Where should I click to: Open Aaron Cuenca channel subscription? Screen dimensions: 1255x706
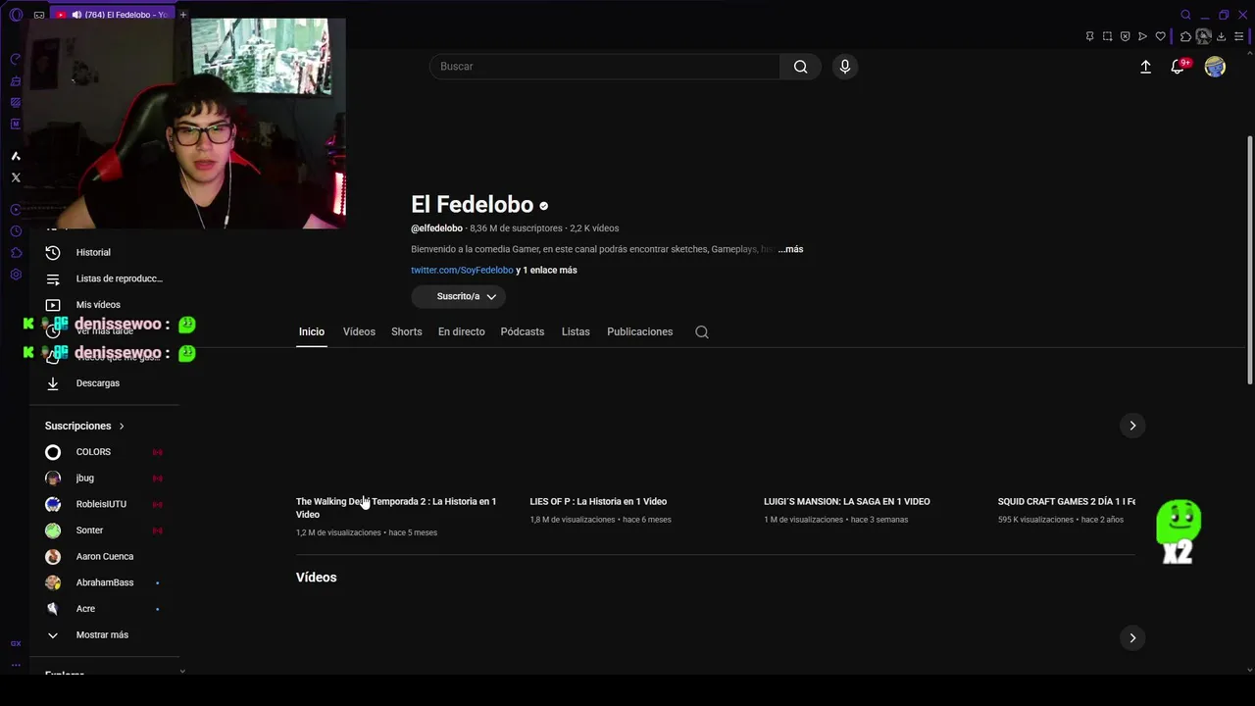(x=105, y=557)
